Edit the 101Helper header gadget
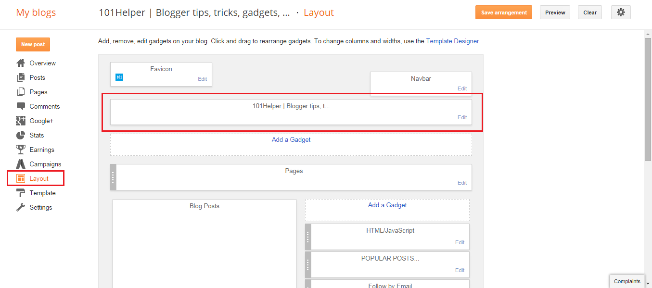Screen dimensions: 652x288 tap(462, 117)
